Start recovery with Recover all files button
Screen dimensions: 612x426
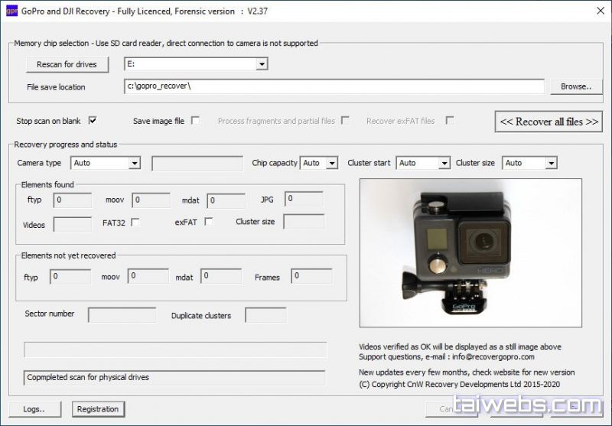tap(548, 122)
